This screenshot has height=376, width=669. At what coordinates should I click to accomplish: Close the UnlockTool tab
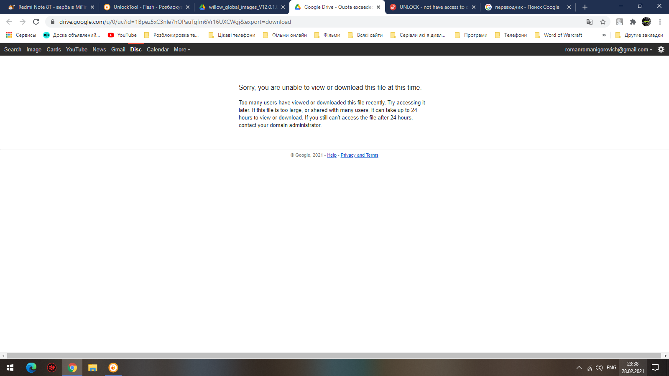click(188, 7)
